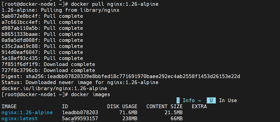Click the 'U' In Use badge

coord(211,100)
